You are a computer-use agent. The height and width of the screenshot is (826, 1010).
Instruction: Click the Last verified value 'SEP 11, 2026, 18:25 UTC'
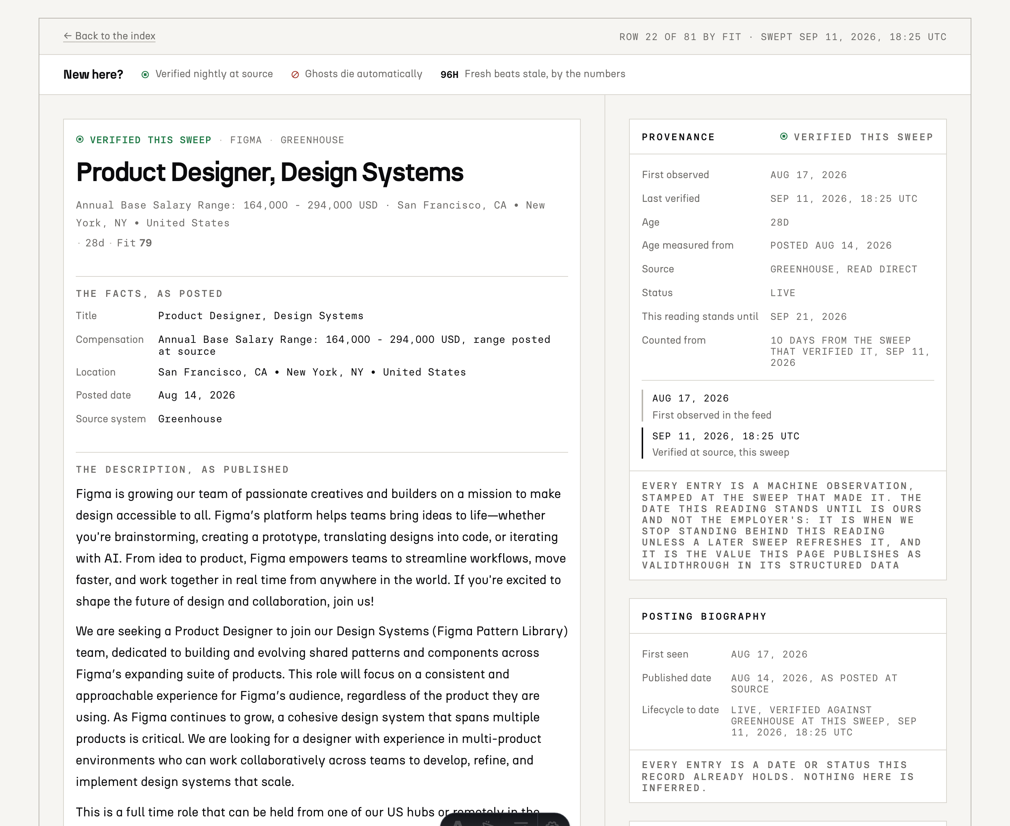tap(844, 199)
